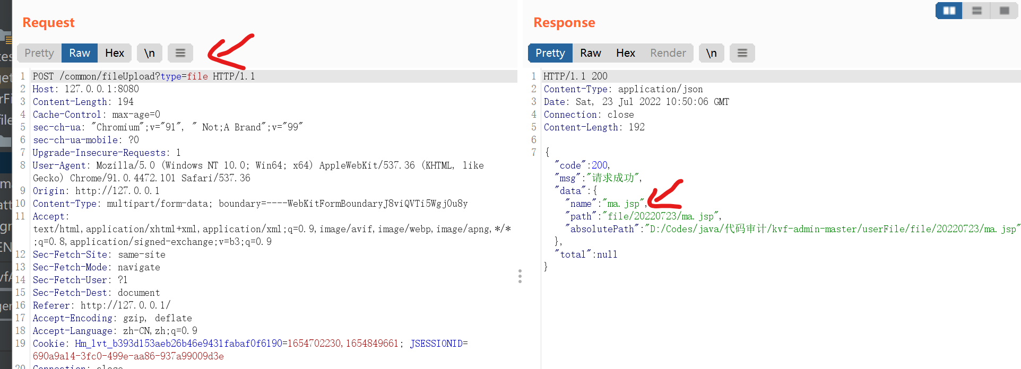Toggle \n non-printable characters in Request
The width and height of the screenshot is (1021, 369).
click(x=150, y=53)
